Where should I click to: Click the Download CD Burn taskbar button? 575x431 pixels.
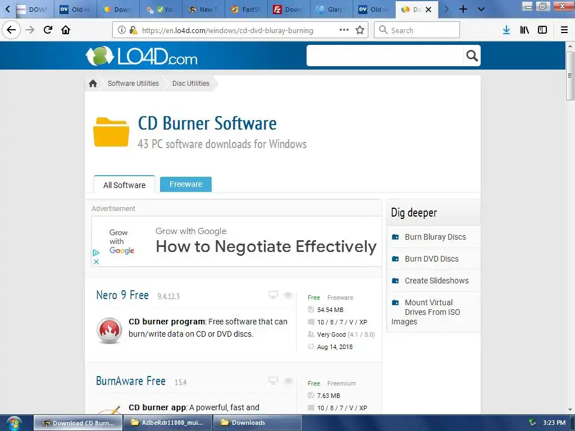pos(78,423)
